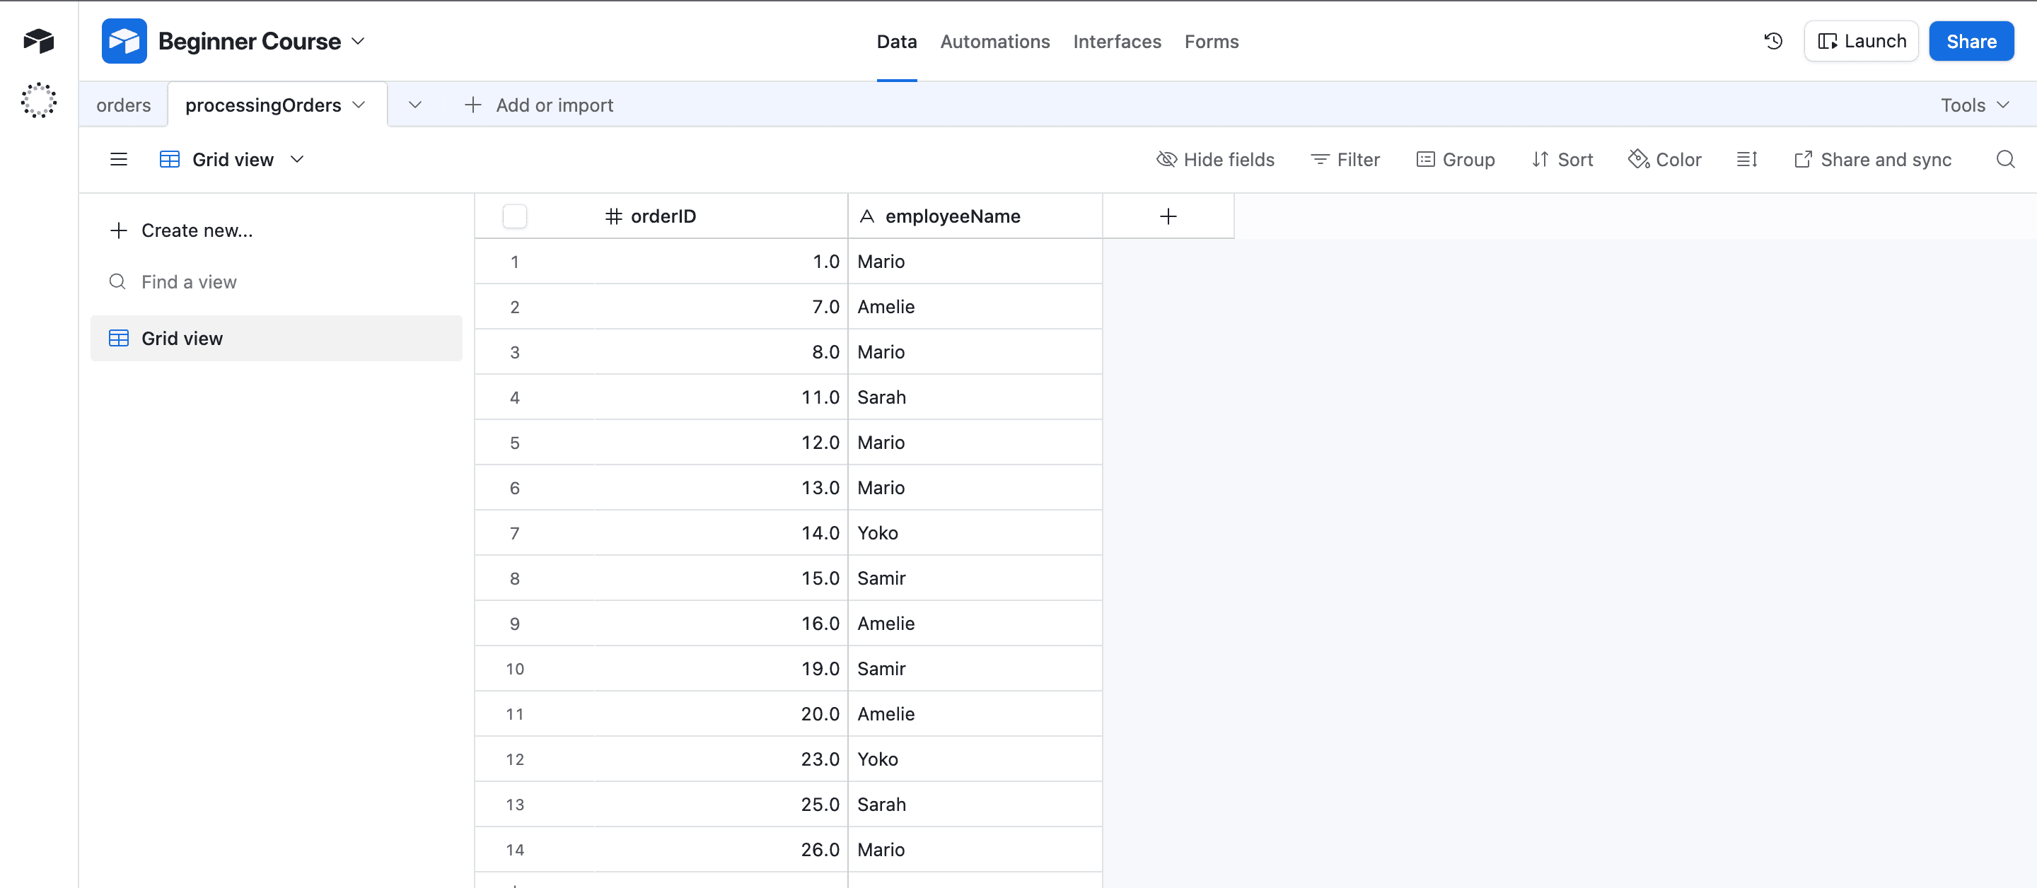Select Grid view in the sidebar
The height and width of the screenshot is (888, 2037).
(276, 339)
